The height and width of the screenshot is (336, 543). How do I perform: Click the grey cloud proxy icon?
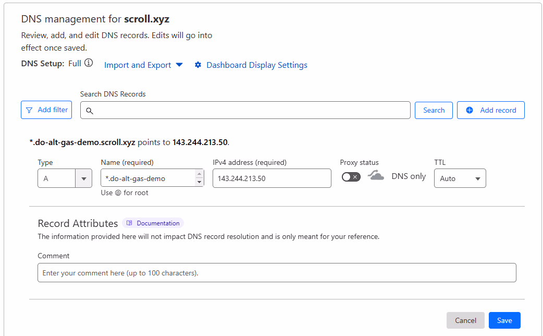pos(376,176)
